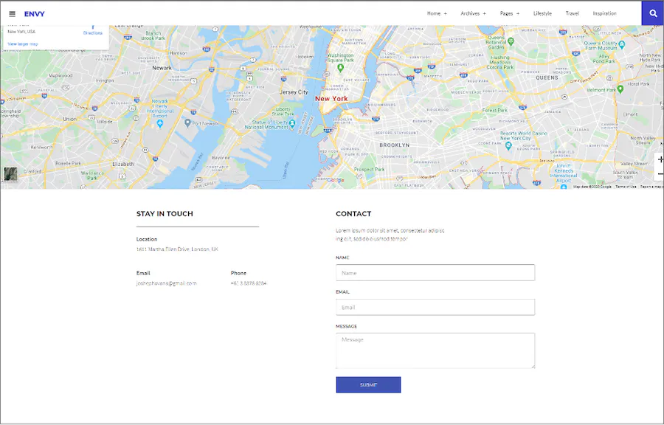Image resolution: width=664 pixels, height=425 pixels.
Task: Click the SUBMIT button
Action: [x=368, y=384]
